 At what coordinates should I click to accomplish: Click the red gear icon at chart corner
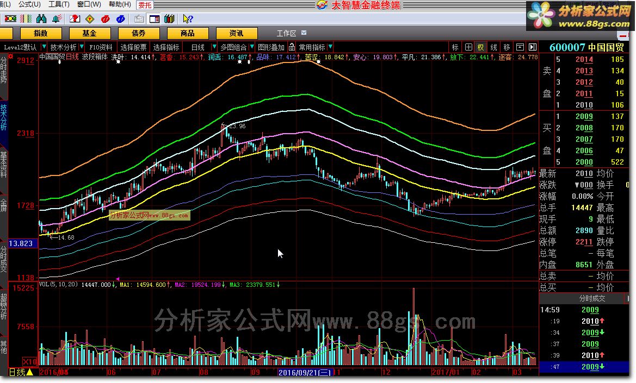tap(11, 56)
